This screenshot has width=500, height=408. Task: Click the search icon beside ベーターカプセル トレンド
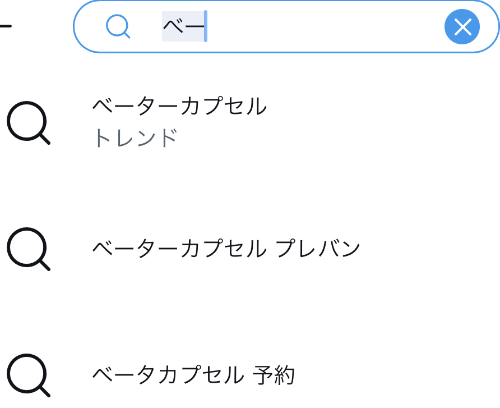coord(29,123)
